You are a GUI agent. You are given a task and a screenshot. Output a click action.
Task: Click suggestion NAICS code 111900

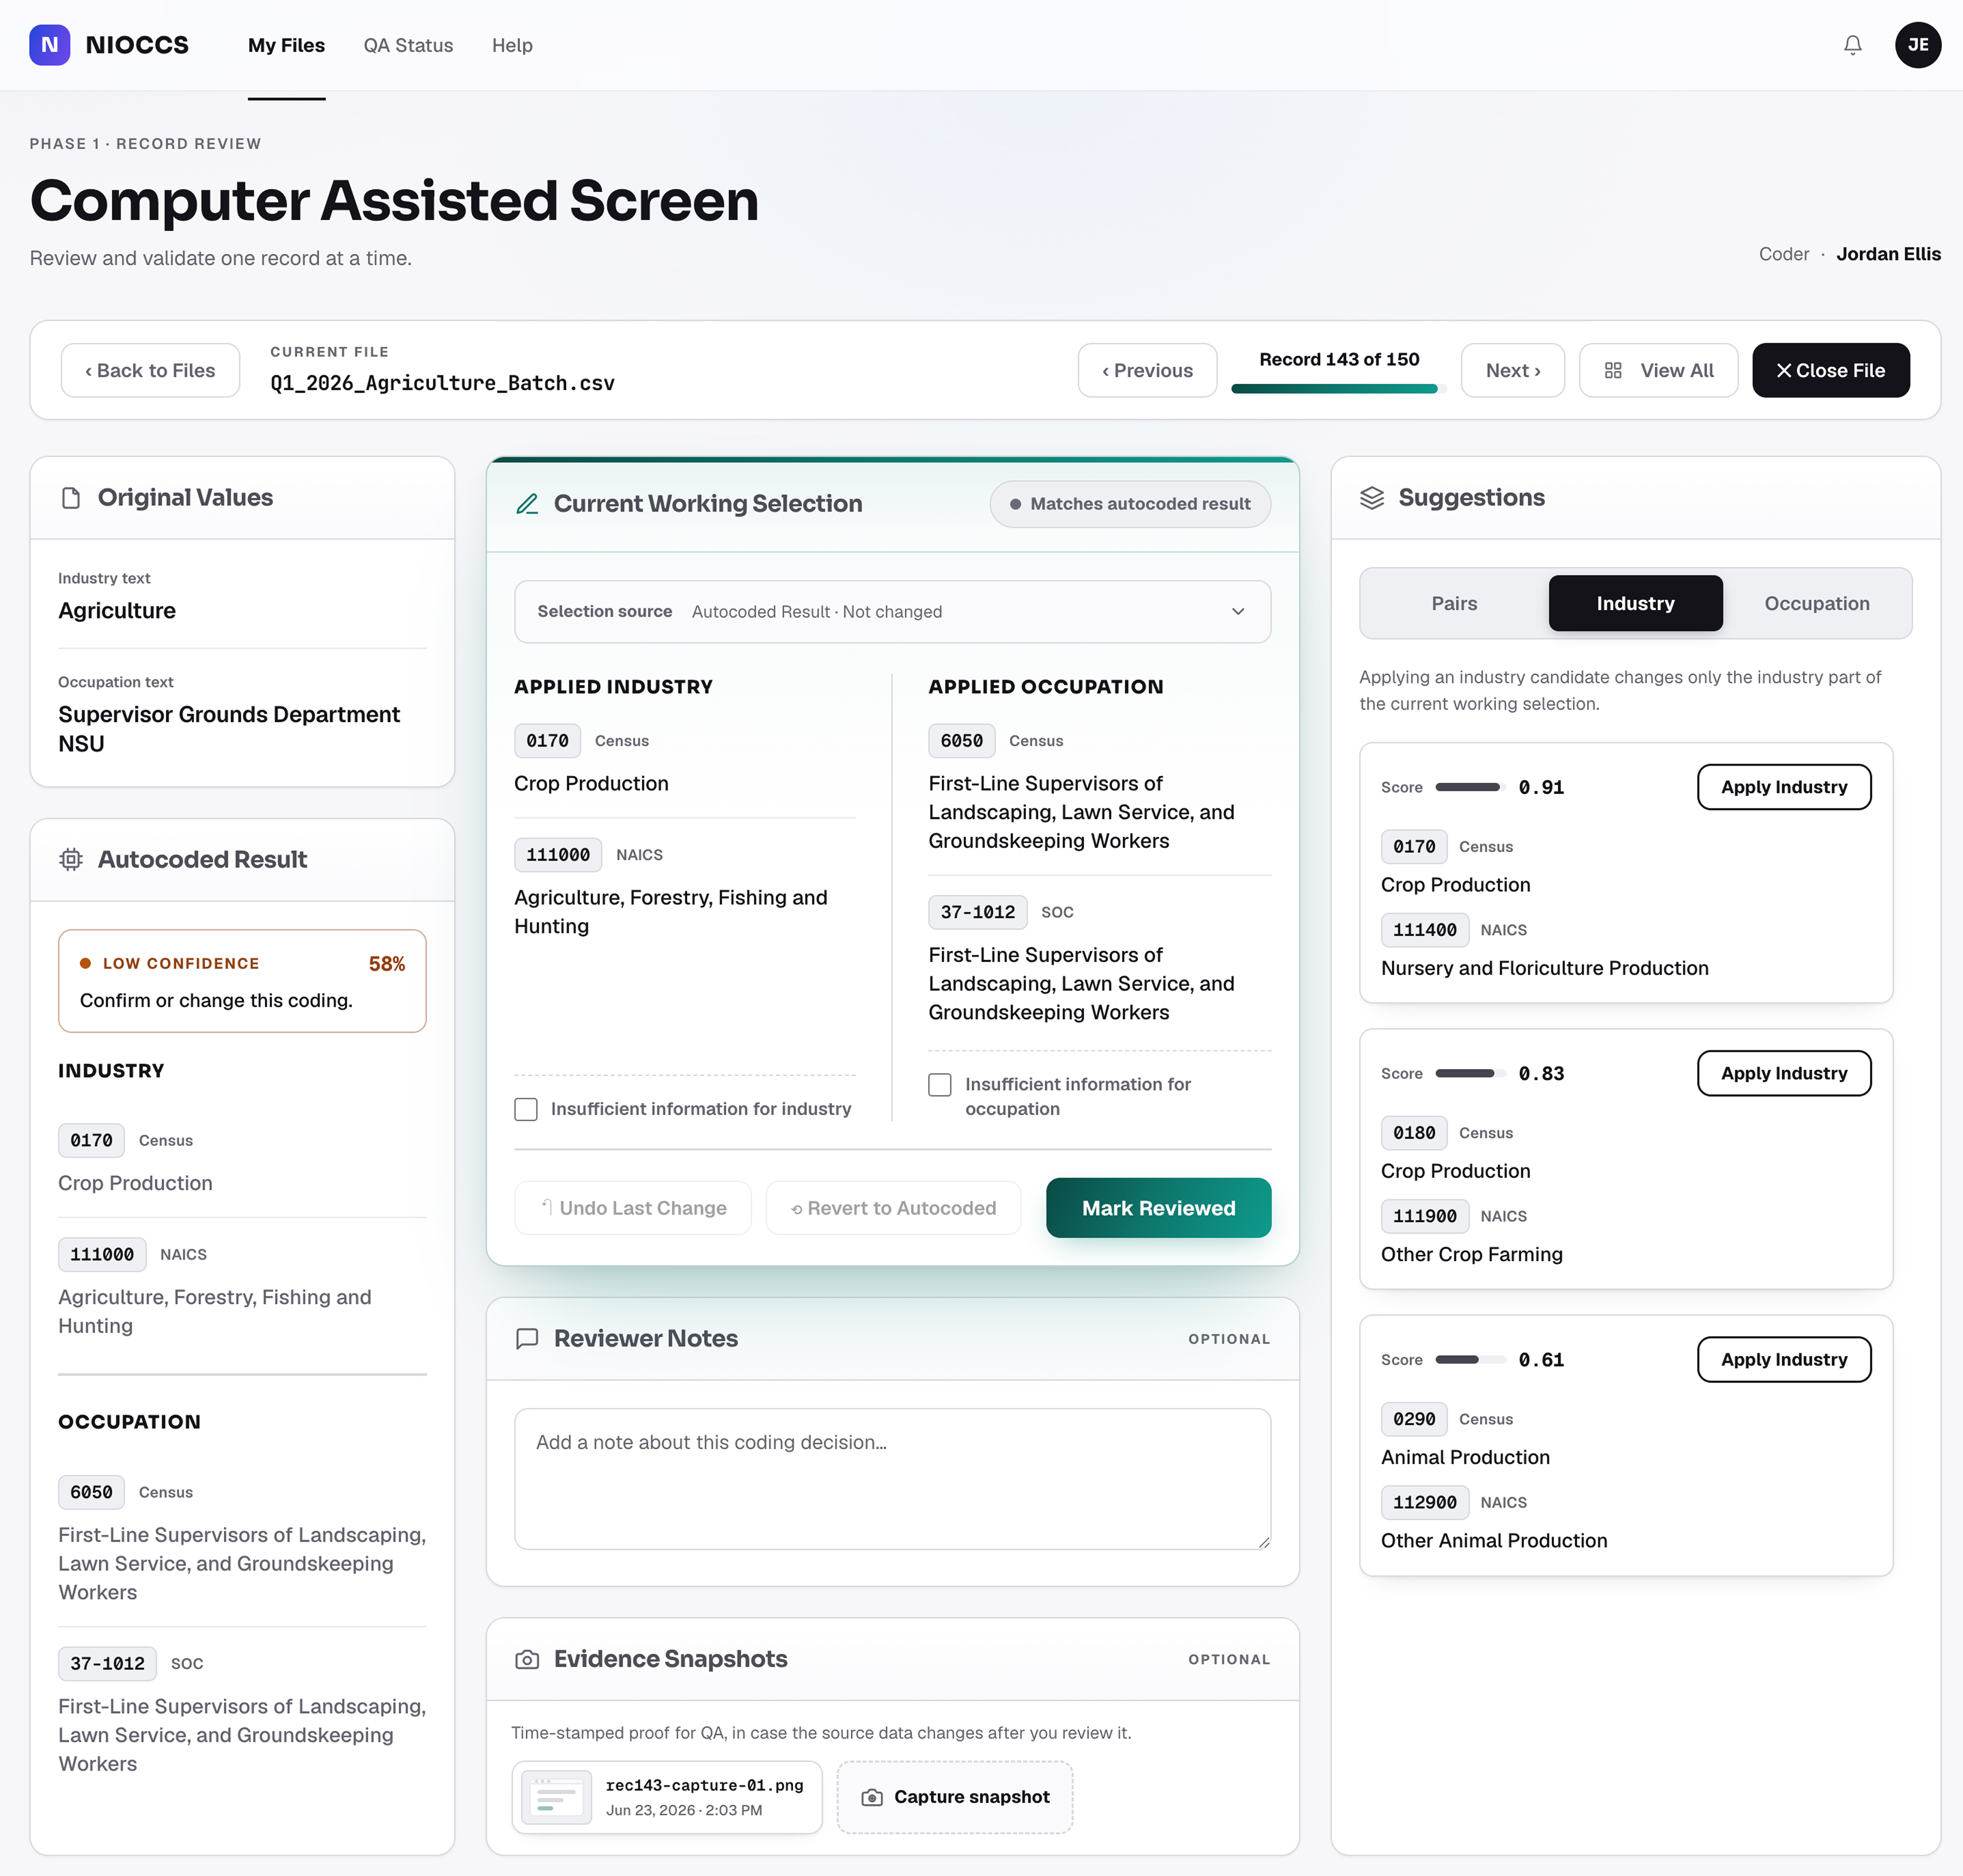pyautogui.click(x=1424, y=1217)
